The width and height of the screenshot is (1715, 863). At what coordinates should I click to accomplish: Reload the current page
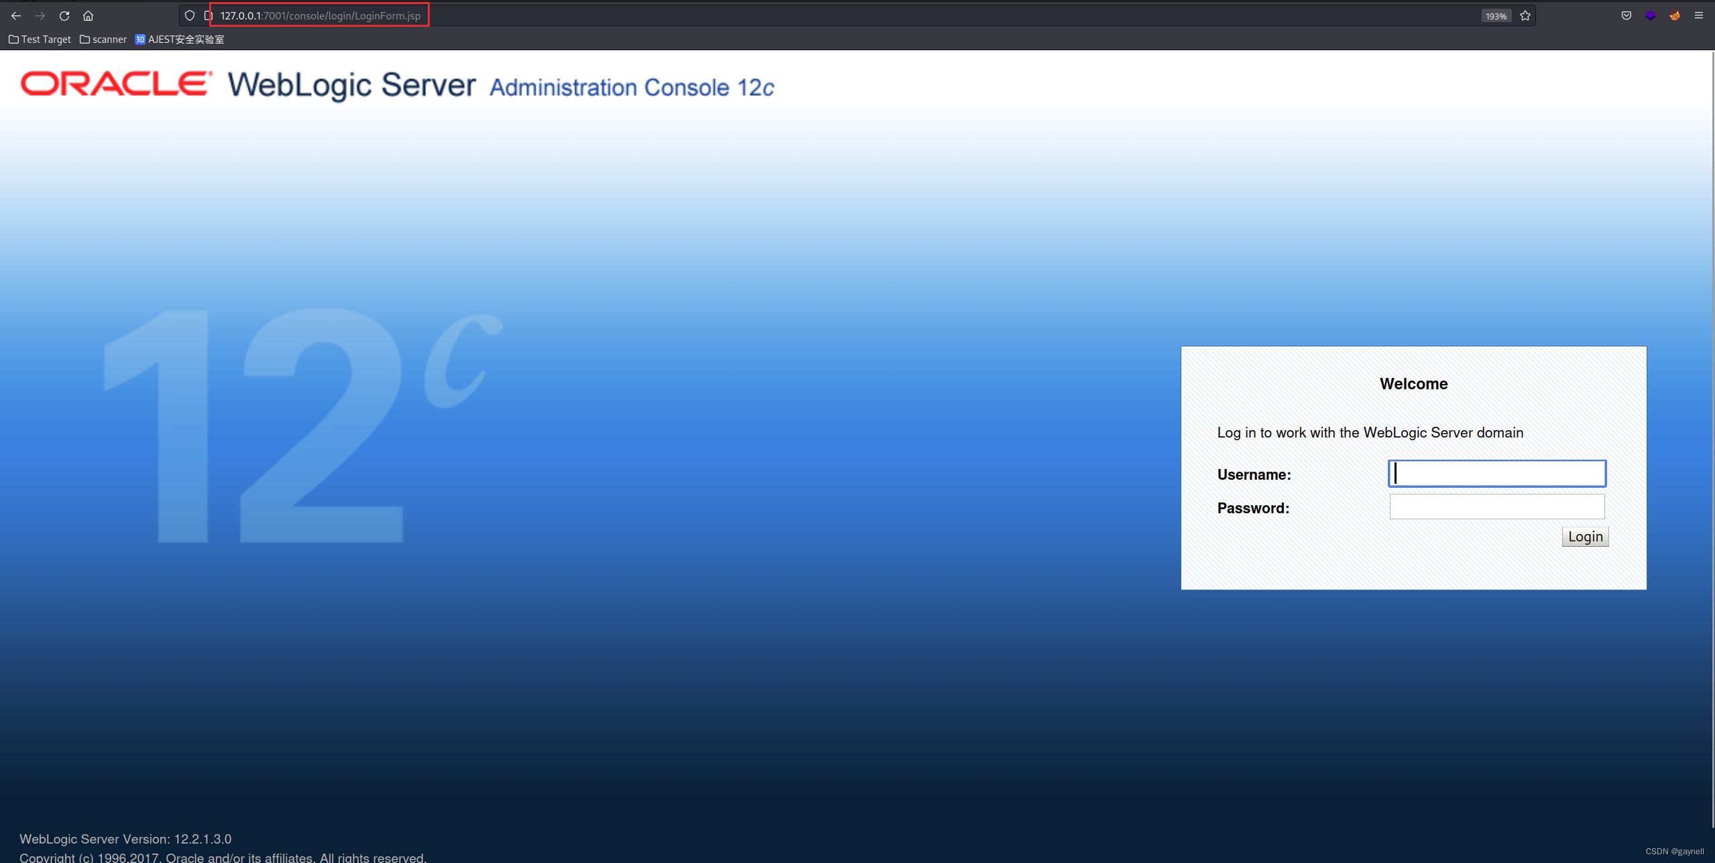pyautogui.click(x=64, y=15)
